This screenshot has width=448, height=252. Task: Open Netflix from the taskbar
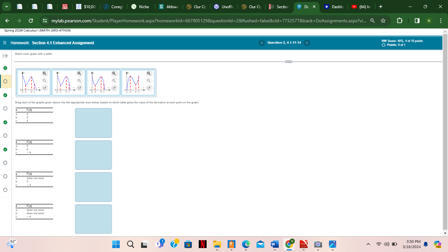[203, 244]
